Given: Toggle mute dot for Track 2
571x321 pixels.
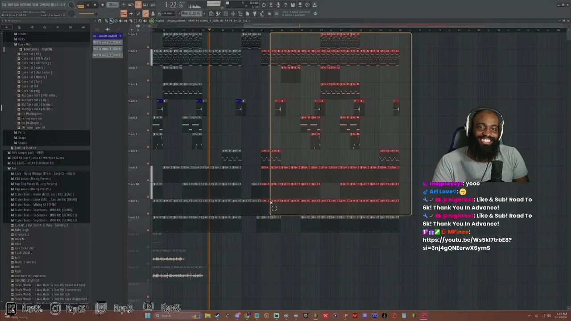Looking at the screenshot, I should (148, 63).
